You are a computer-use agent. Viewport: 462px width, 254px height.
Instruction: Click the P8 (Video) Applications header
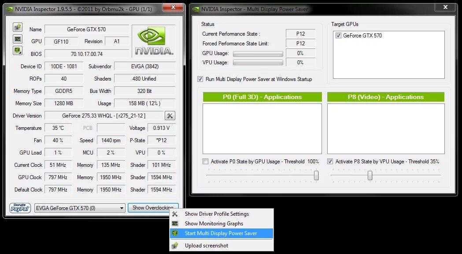pyautogui.click(x=386, y=97)
